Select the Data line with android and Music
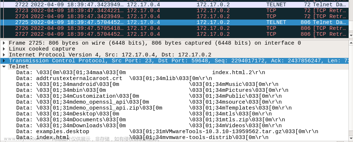This screenshot has height=142, width=353. coord(147,84)
